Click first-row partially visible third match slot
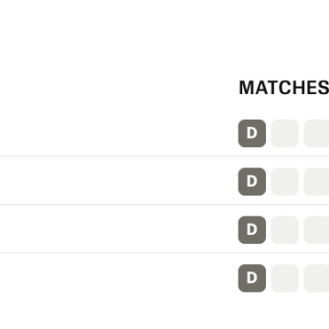Image resolution: width=329 pixels, height=329 pixels. [x=316, y=133]
